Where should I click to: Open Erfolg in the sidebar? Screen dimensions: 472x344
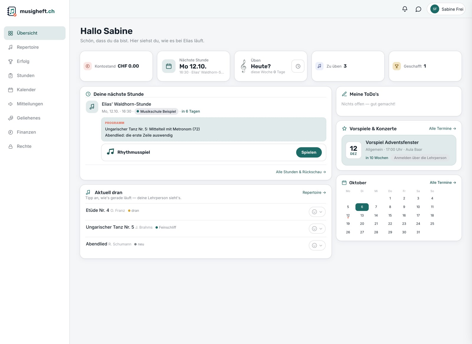(35, 61)
